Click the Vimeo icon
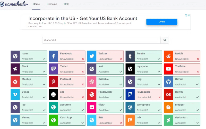This screenshot has height=129, width=206. (15, 94)
